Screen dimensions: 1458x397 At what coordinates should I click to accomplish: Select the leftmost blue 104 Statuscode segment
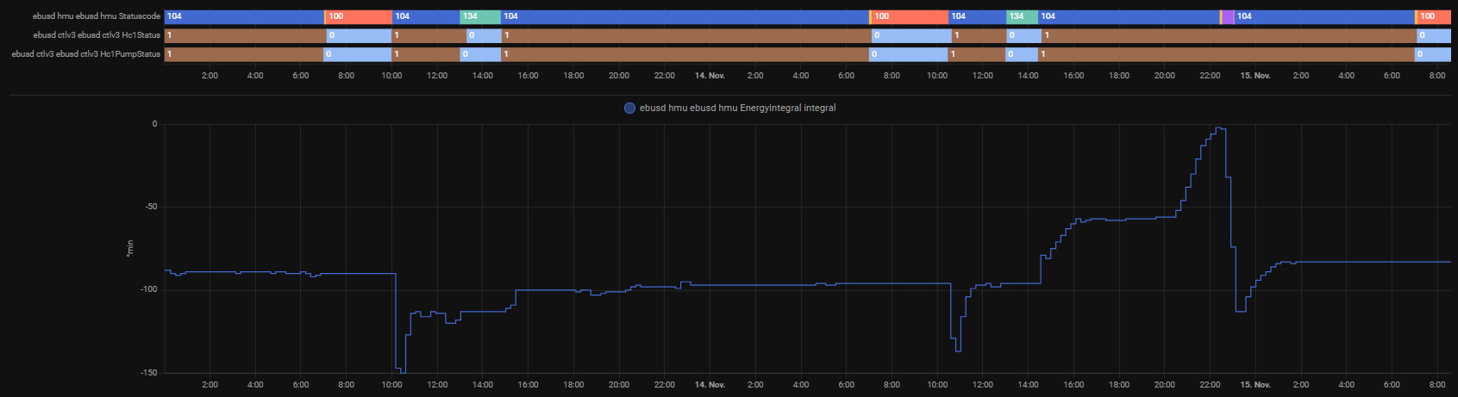(244, 16)
